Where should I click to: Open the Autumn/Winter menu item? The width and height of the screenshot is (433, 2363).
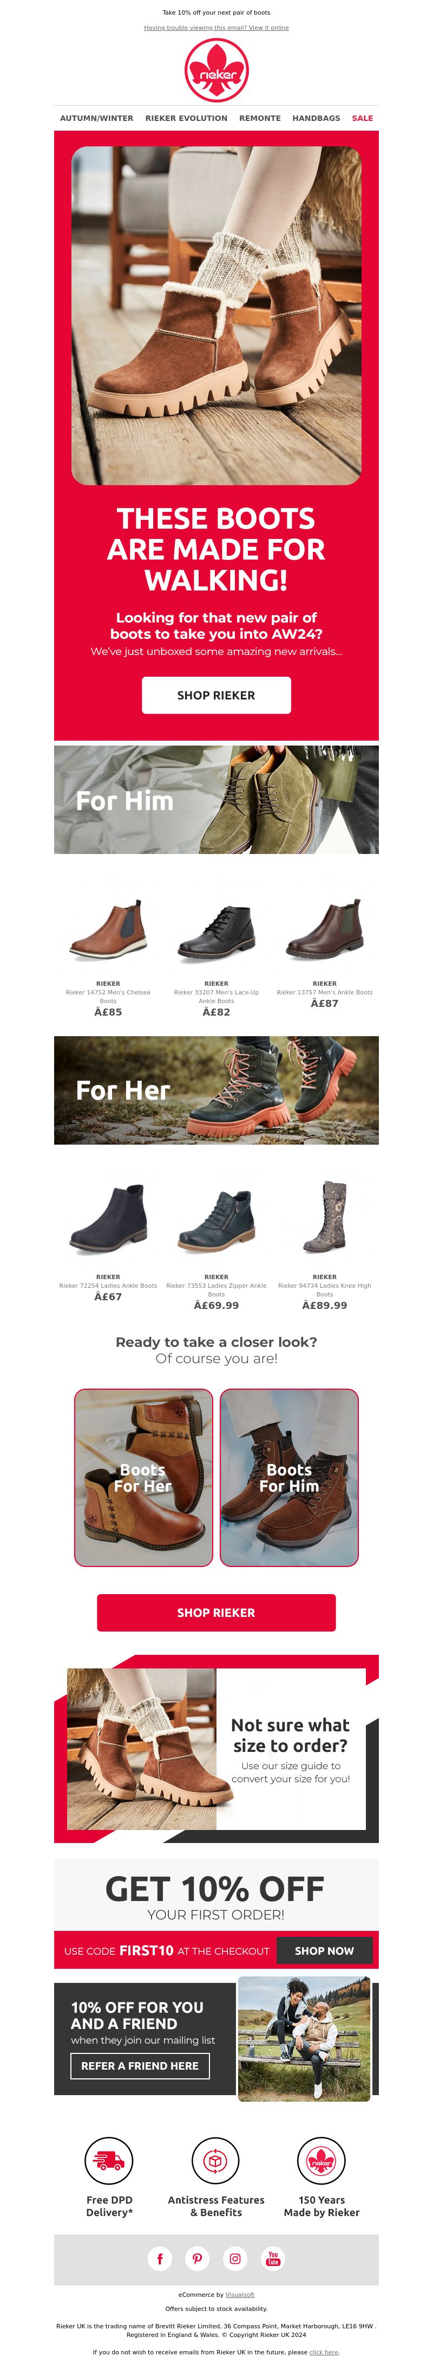(96, 118)
